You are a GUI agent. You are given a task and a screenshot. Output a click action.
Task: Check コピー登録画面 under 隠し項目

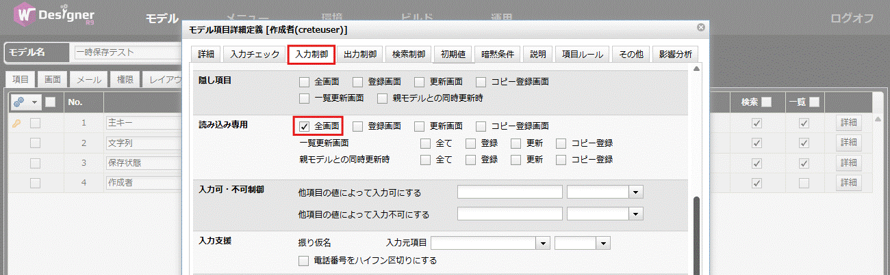pos(481,82)
